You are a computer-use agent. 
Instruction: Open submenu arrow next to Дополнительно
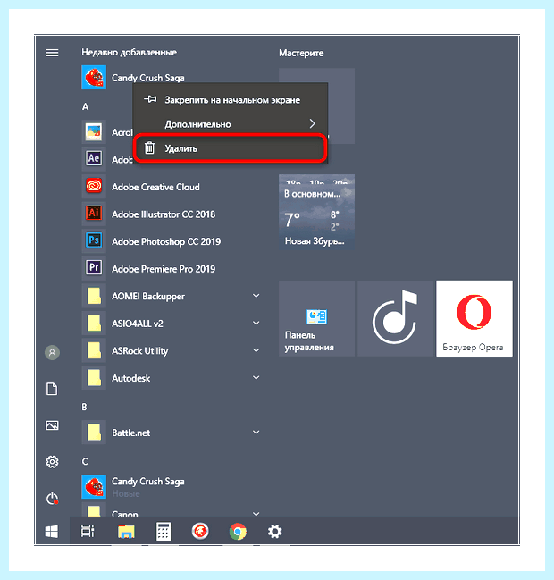(313, 123)
